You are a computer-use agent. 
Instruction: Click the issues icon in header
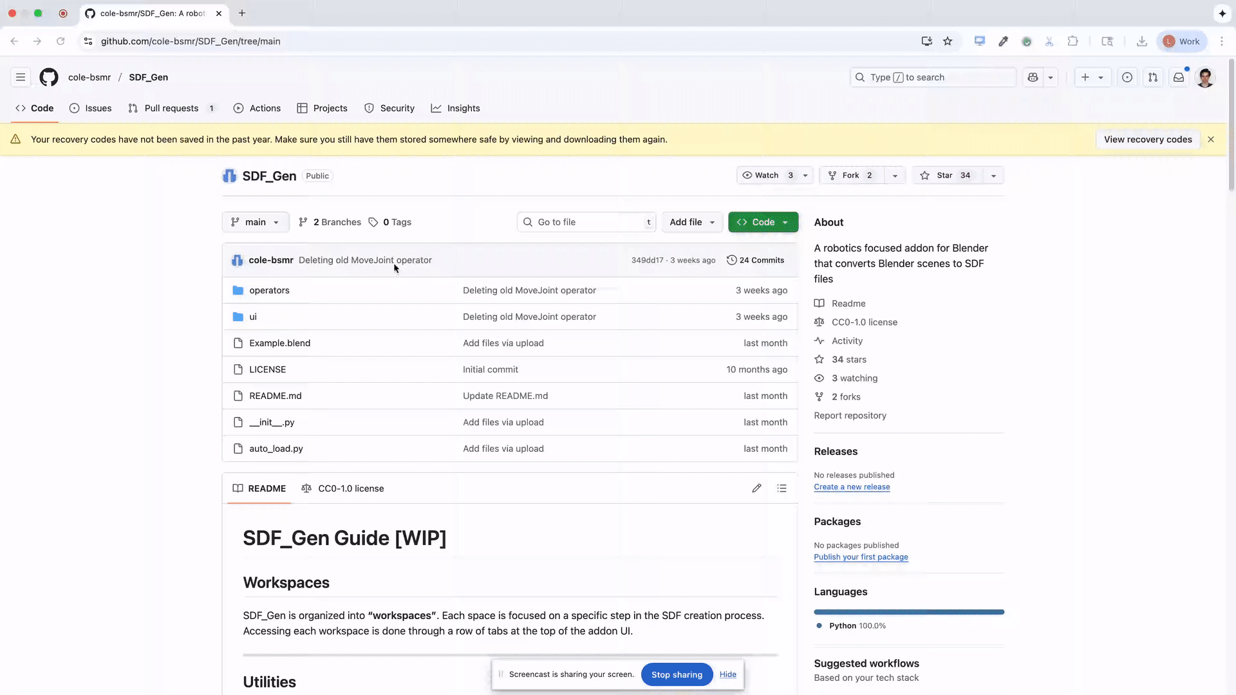coord(1127,77)
